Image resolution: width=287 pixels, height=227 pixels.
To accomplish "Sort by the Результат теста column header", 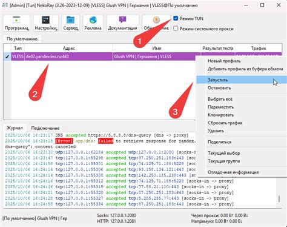I will pos(218,48).
